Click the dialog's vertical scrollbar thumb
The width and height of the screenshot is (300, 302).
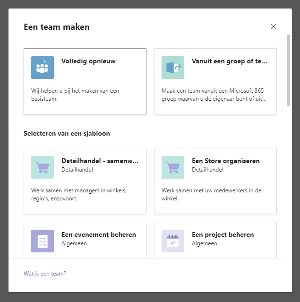288,69
